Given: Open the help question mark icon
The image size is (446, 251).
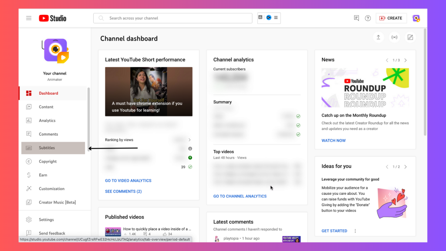Looking at the screenshot, I should click(368, 18).
